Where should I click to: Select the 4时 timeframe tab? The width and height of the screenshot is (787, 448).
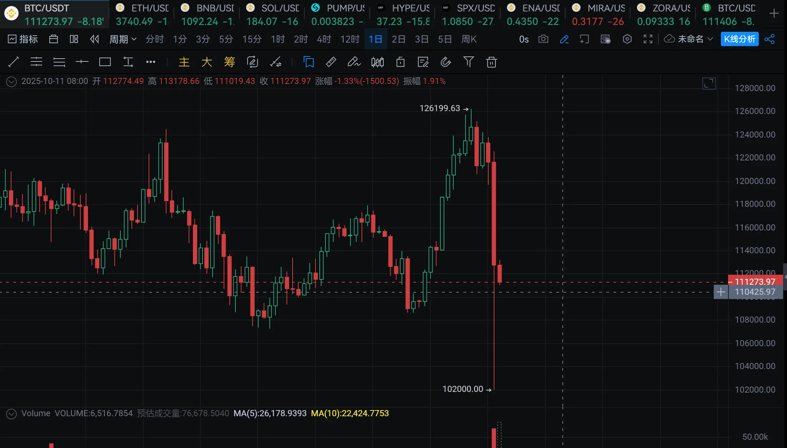coord(324,39)
